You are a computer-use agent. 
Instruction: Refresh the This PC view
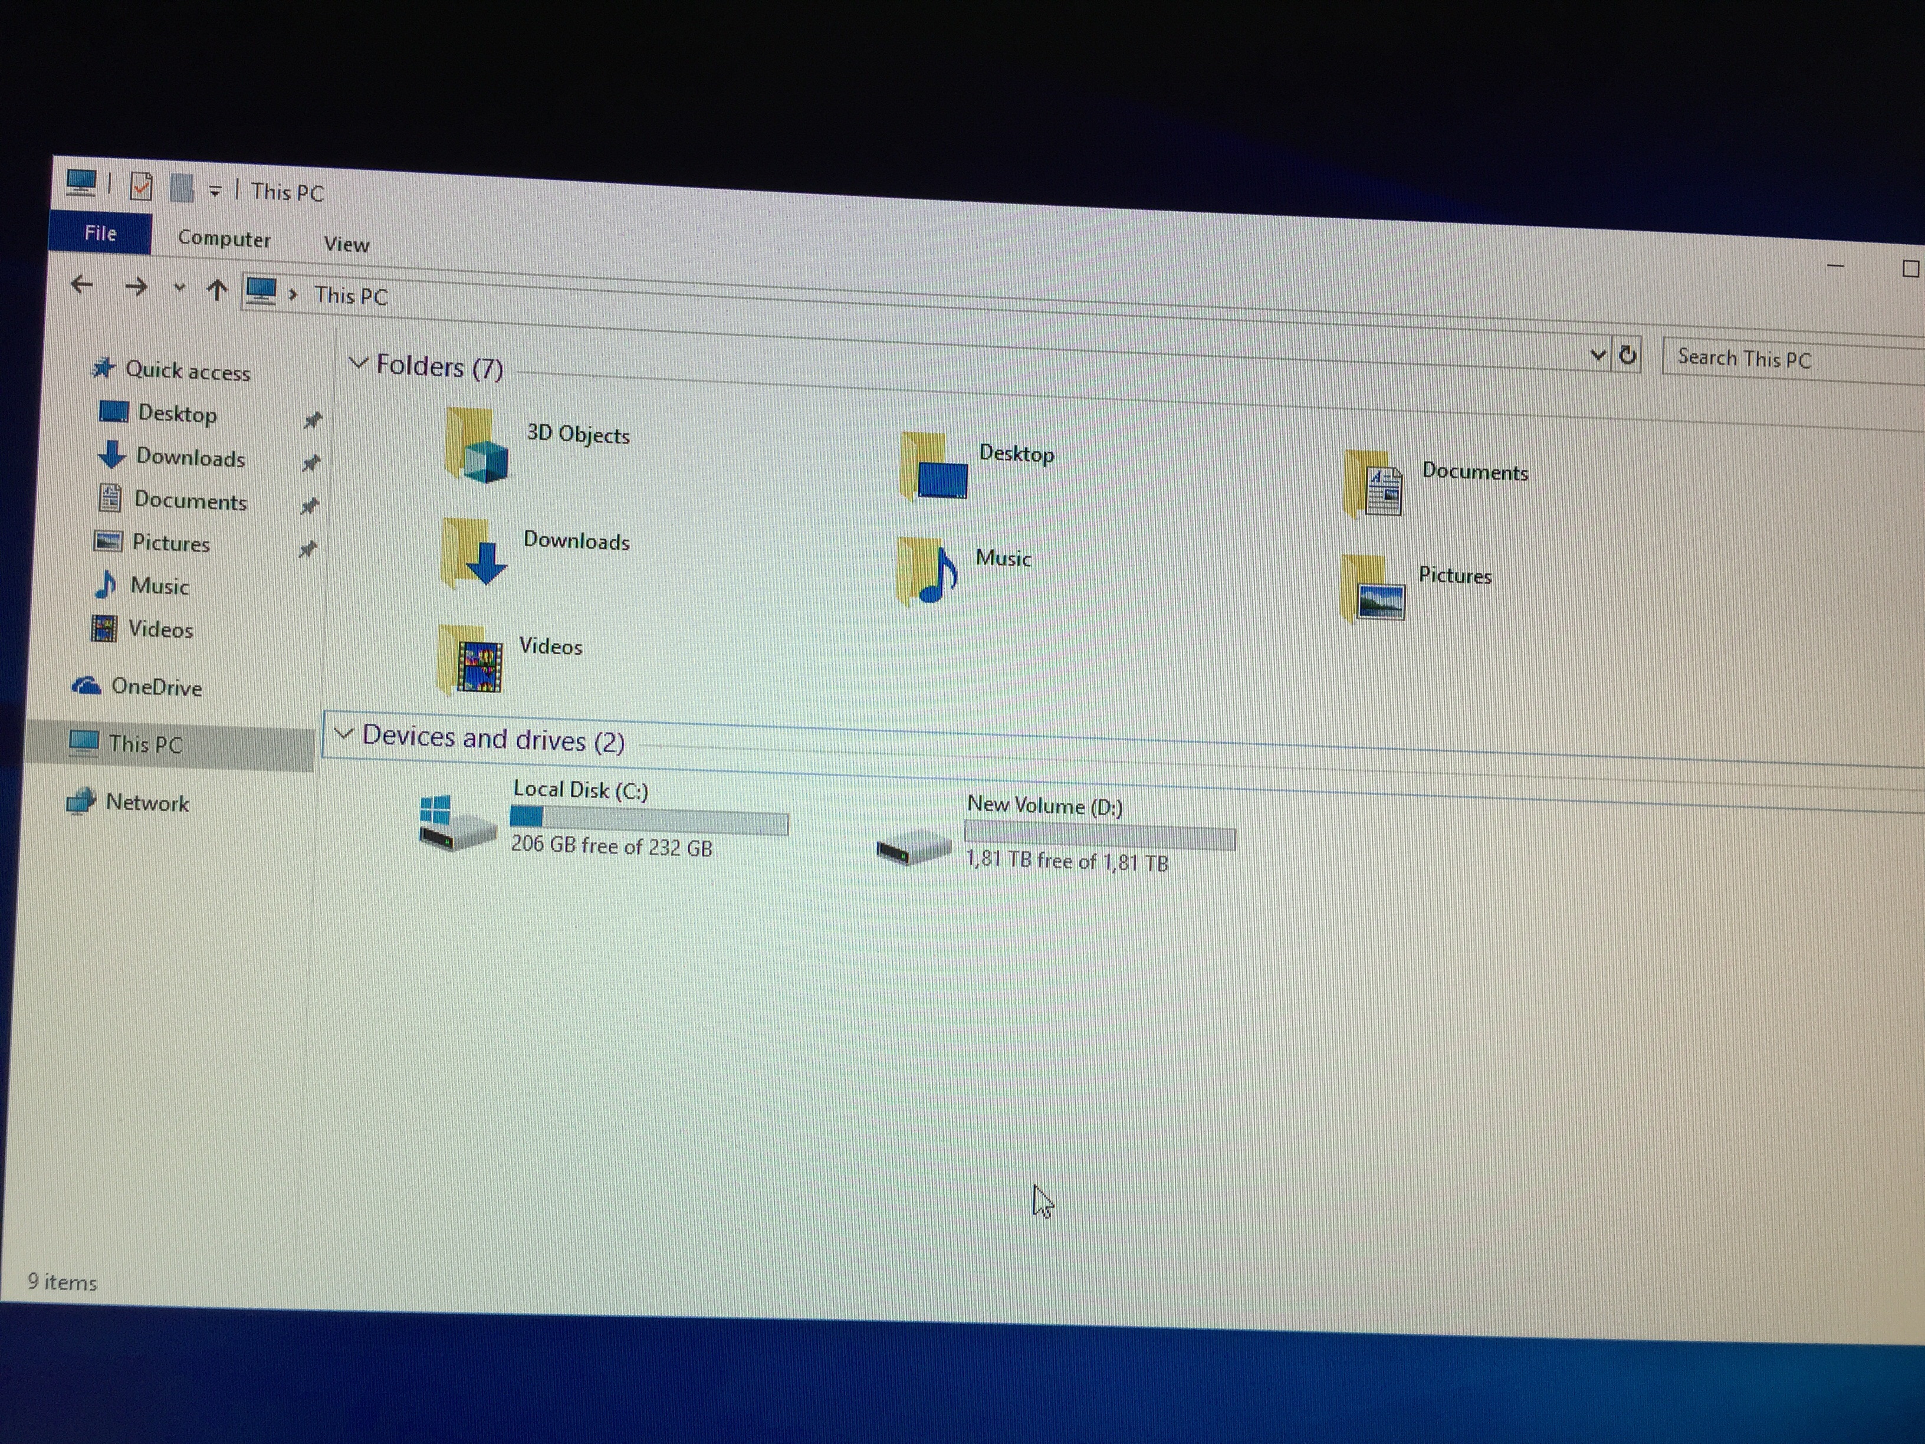point(1627,355)
